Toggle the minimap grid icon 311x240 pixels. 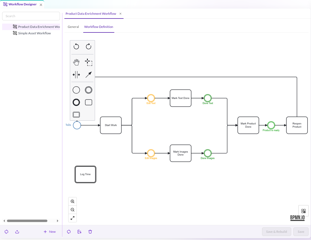pos(304,211)
